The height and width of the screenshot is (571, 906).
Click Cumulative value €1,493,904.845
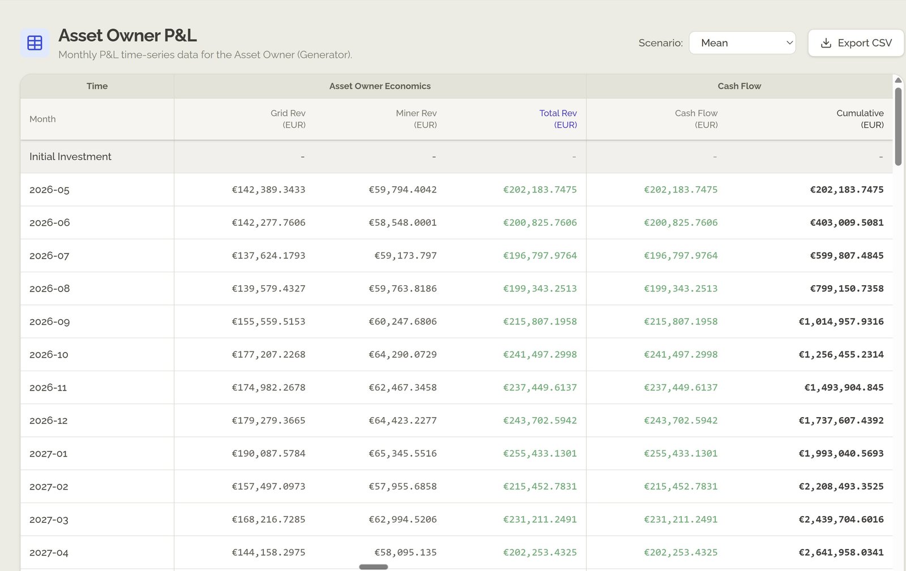coord(844,388)
